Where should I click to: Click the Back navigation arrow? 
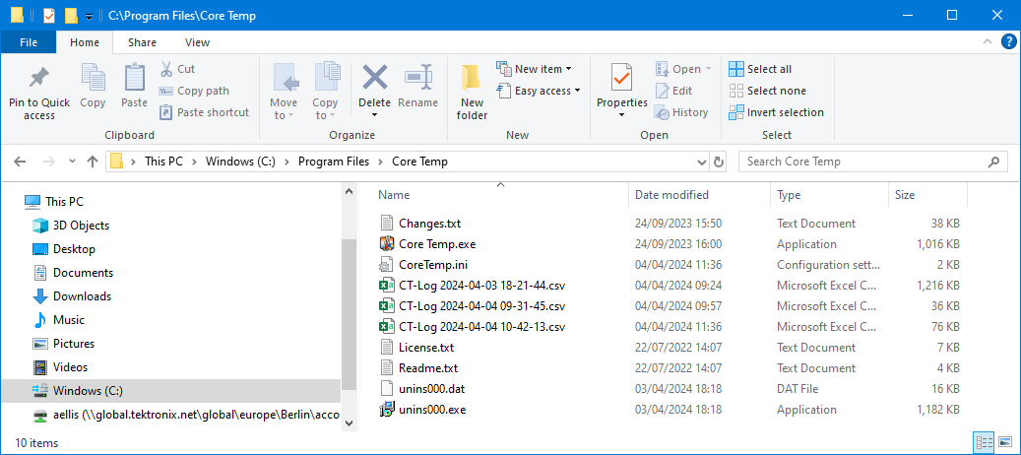pos(20,162)
